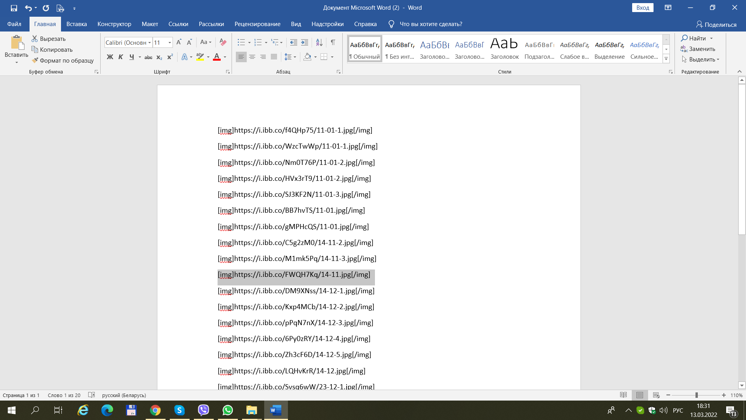Click the Subscript X2 icon
Screen dimensions: 746x420
159,57
